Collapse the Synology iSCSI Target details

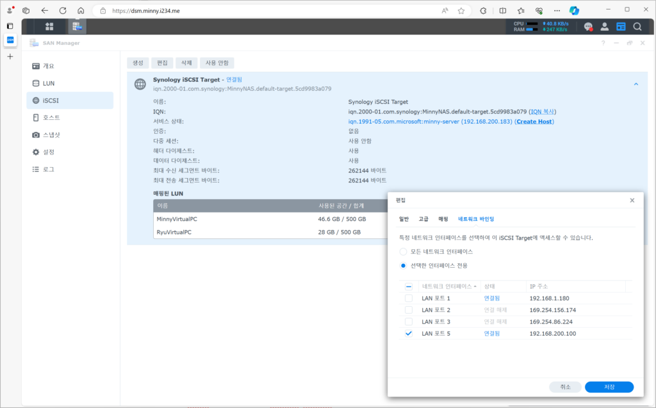[x=636, y=84]
